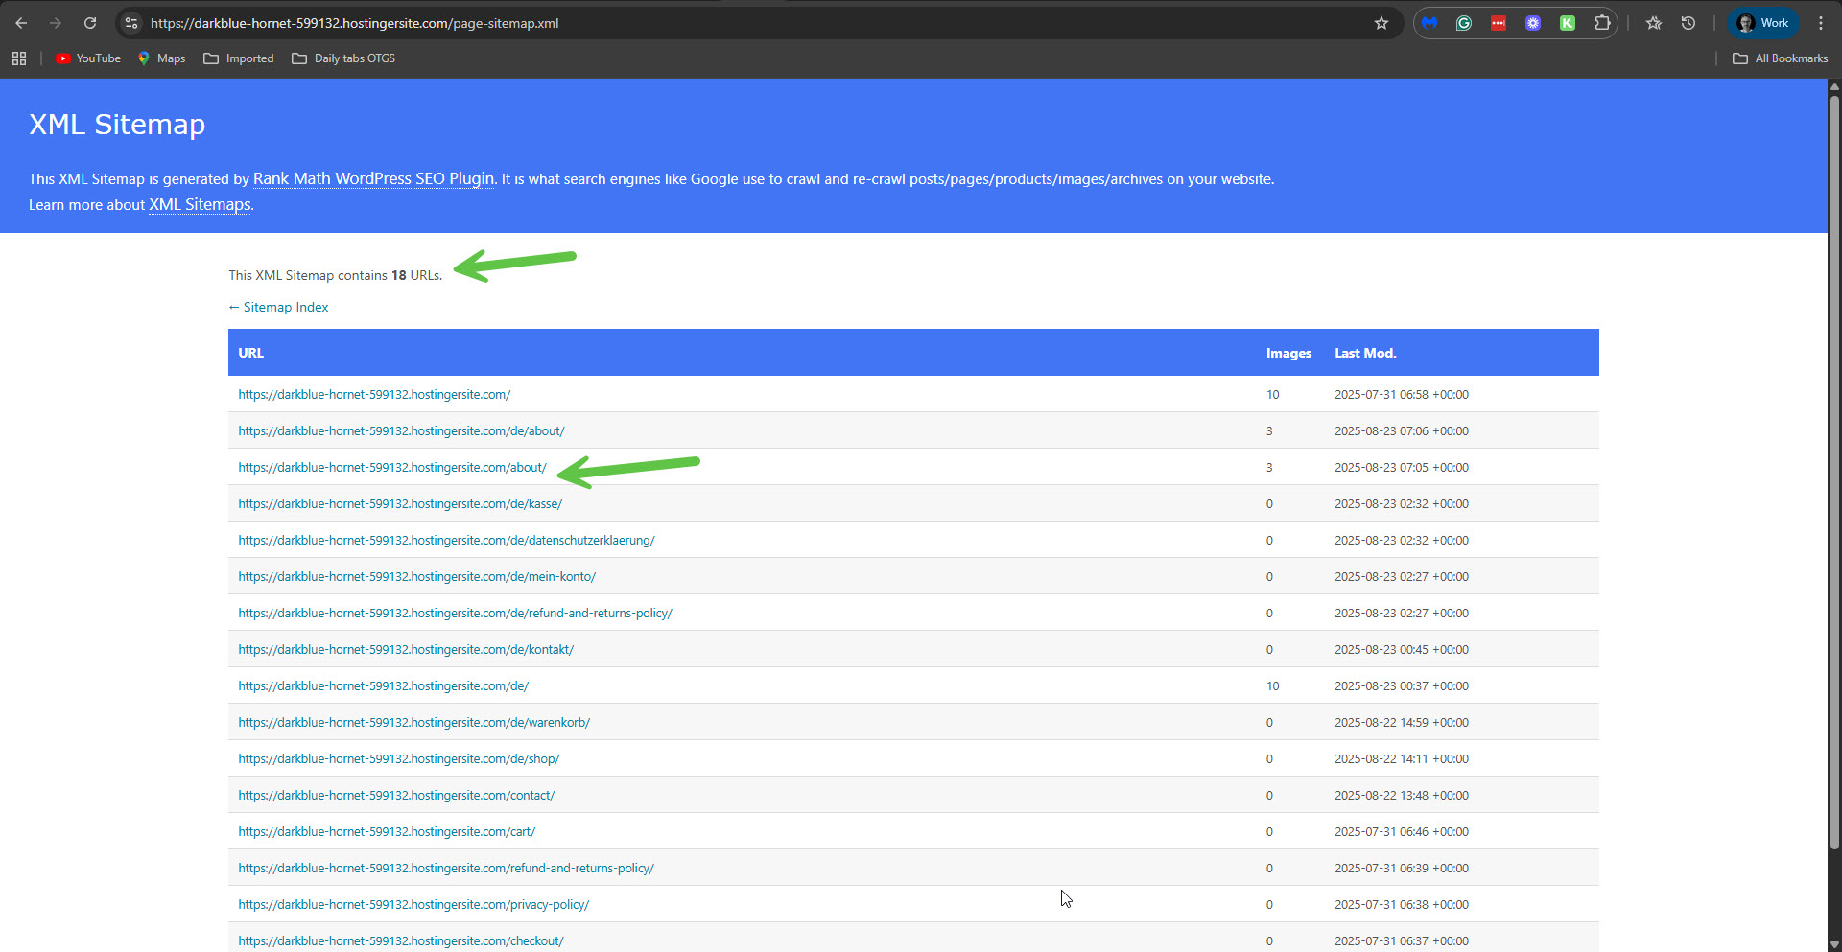Open the All Bookmarks folder
Screen dimensions: 1842x952
[x=1780, y=58]
